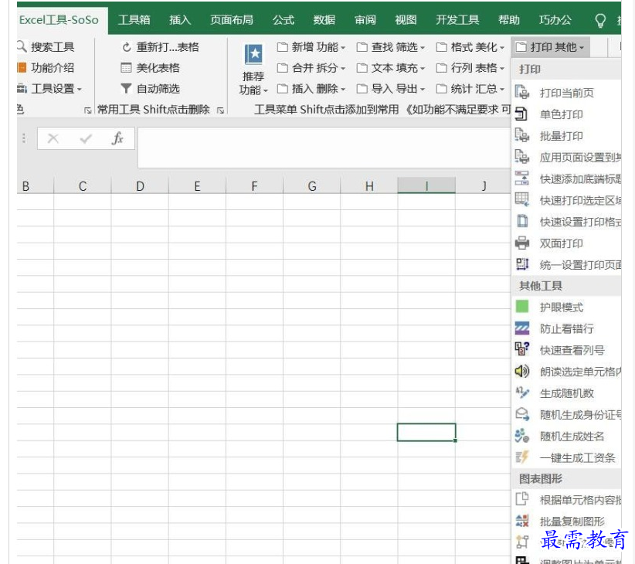Click the 快速查看列号 icon

click(522, 350)
